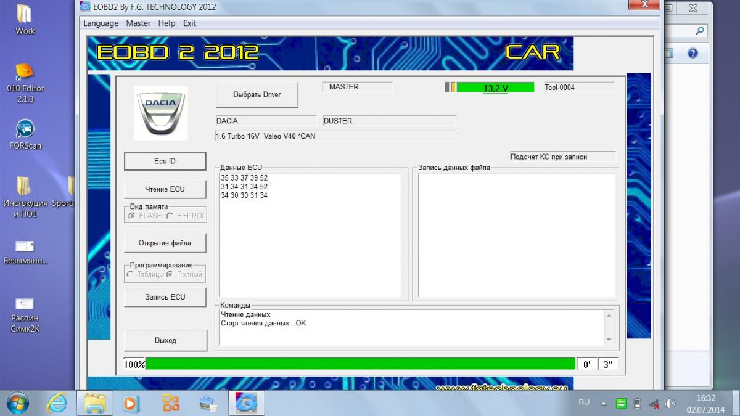Viewport: 740px width, 416px height.
Task: Click the Чтение данных command line
Action: click(x=245, y=314)
